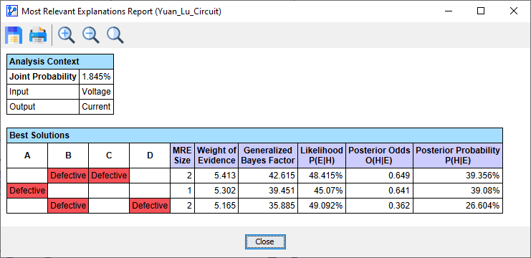Maximize the report window
531x258 pixels.
(481, 11)
